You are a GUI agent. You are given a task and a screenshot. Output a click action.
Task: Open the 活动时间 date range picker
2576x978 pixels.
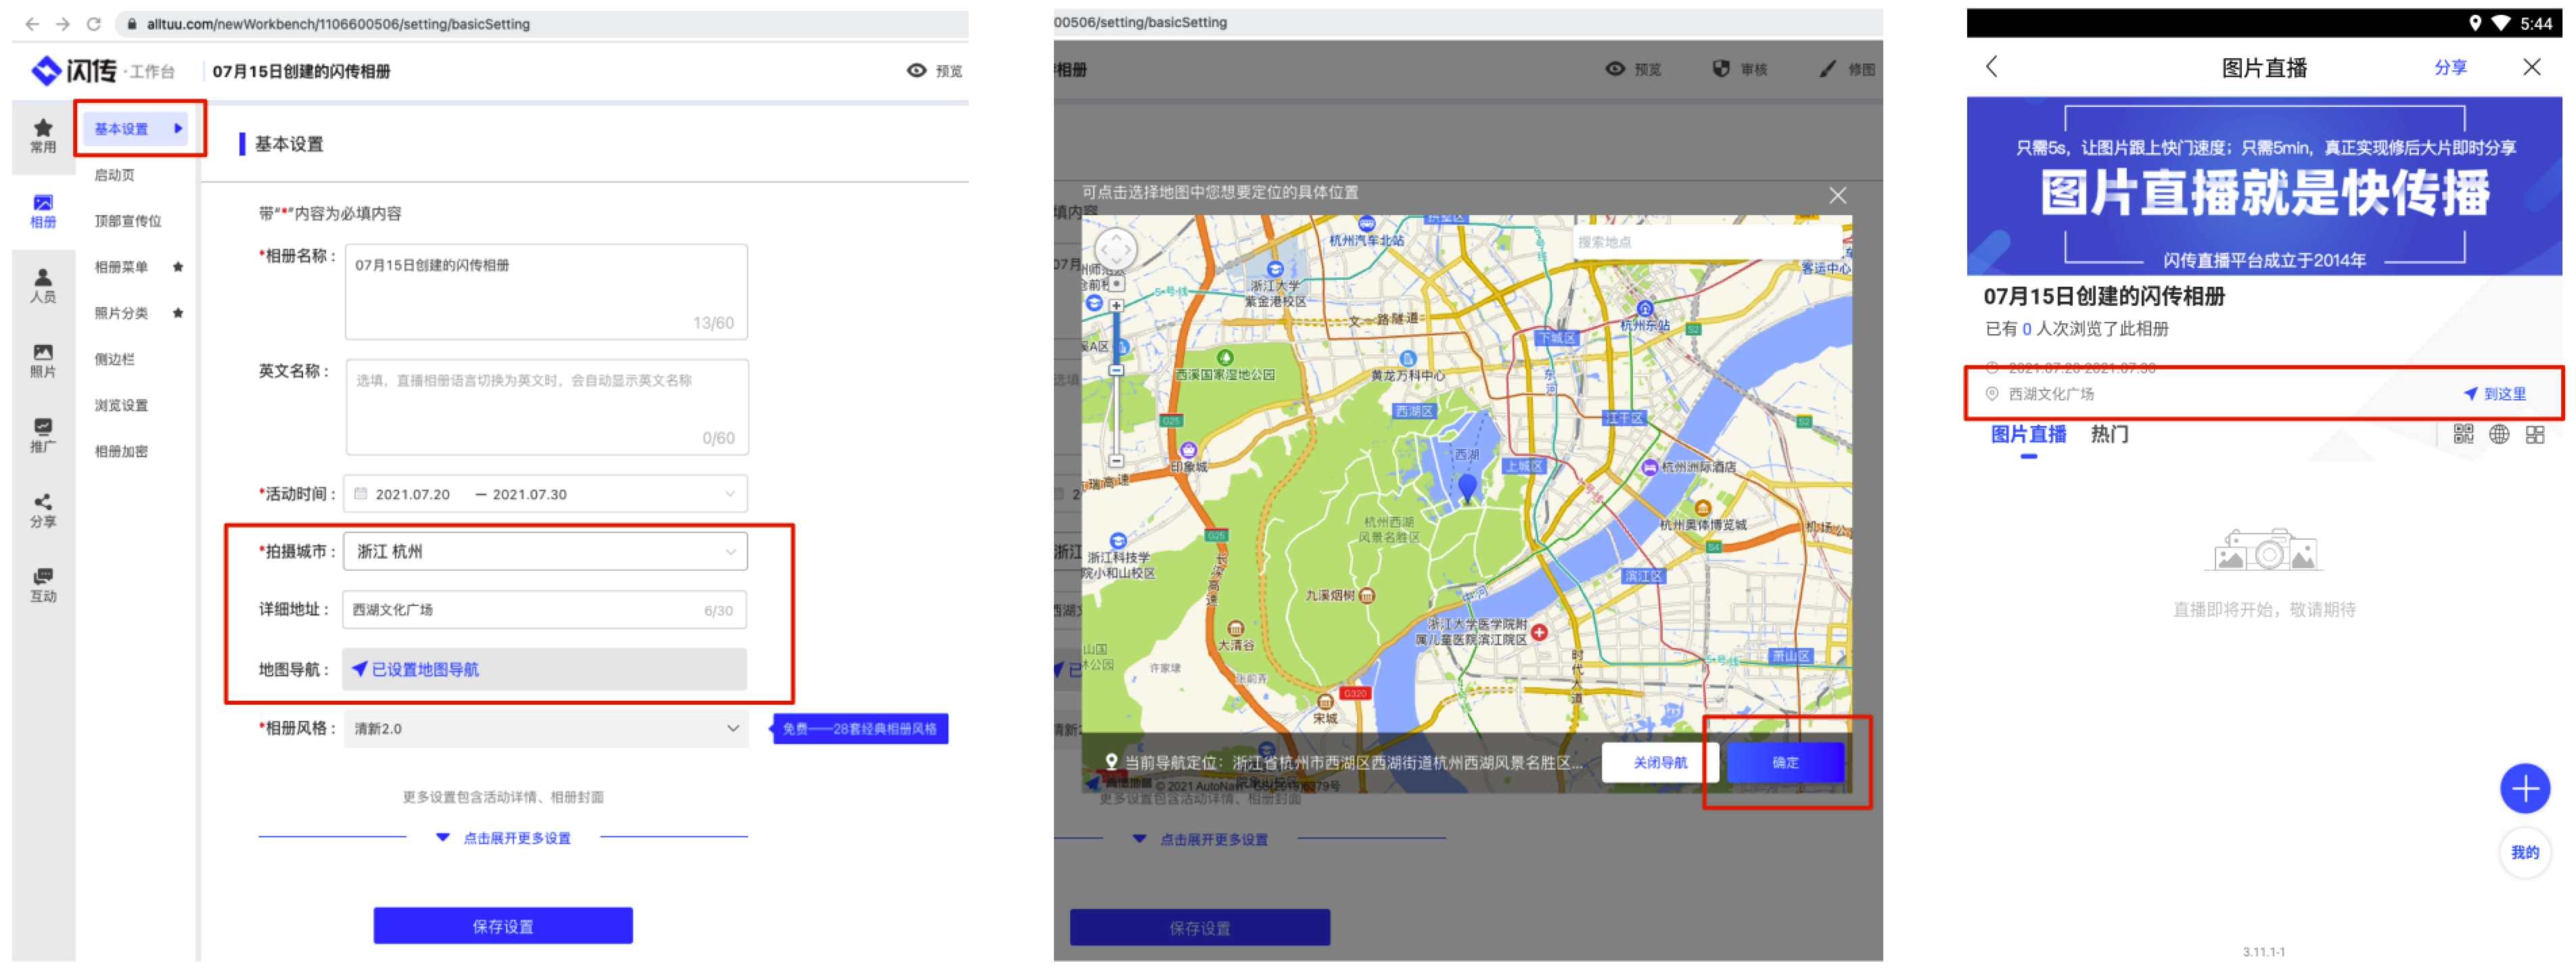[x=546, y=494]
